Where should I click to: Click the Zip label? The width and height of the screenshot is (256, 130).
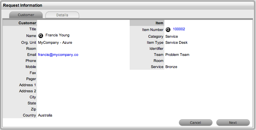(x=33, y=109)
